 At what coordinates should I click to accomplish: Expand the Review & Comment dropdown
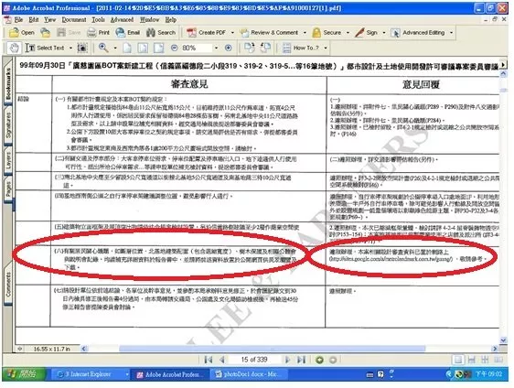coord(305,32)
